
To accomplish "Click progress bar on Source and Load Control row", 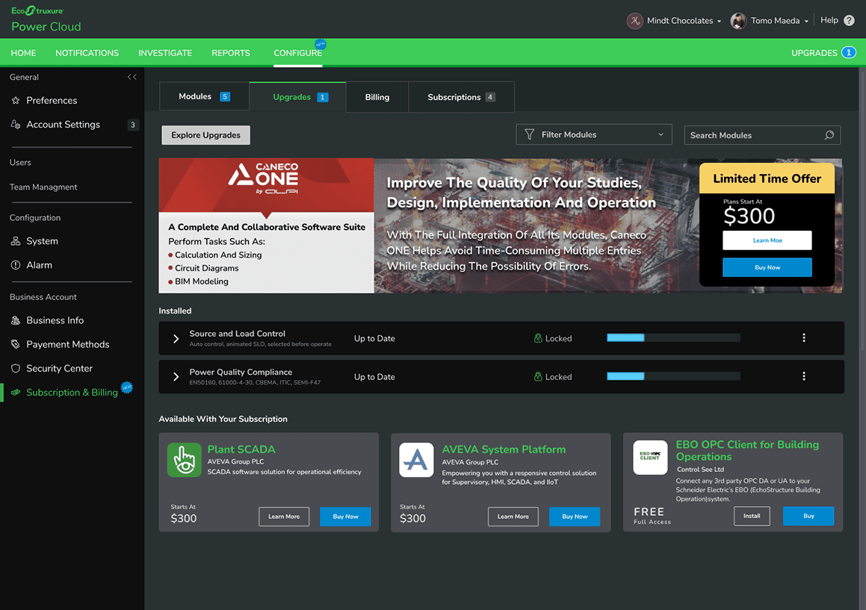I will pyautogui.click(x=673, y=337).
